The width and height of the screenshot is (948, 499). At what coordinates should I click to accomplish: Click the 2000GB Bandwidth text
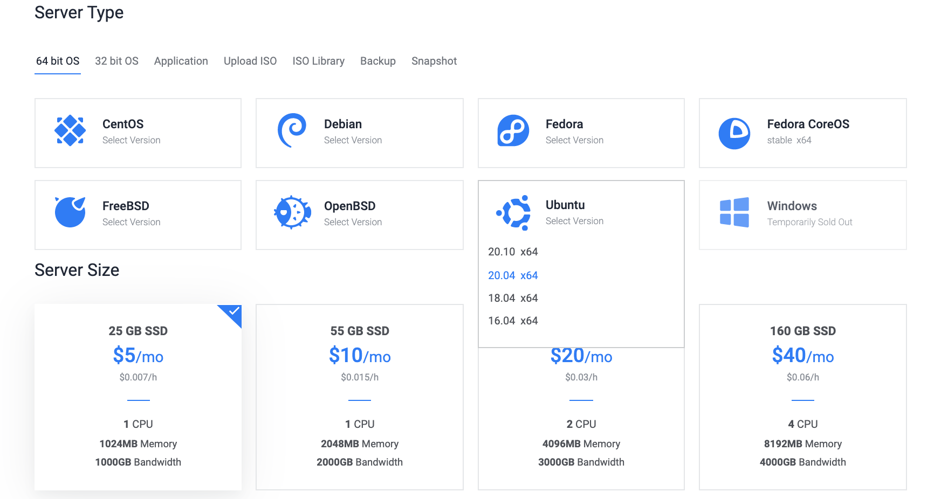pyautogui.click(x=360, y=462)
